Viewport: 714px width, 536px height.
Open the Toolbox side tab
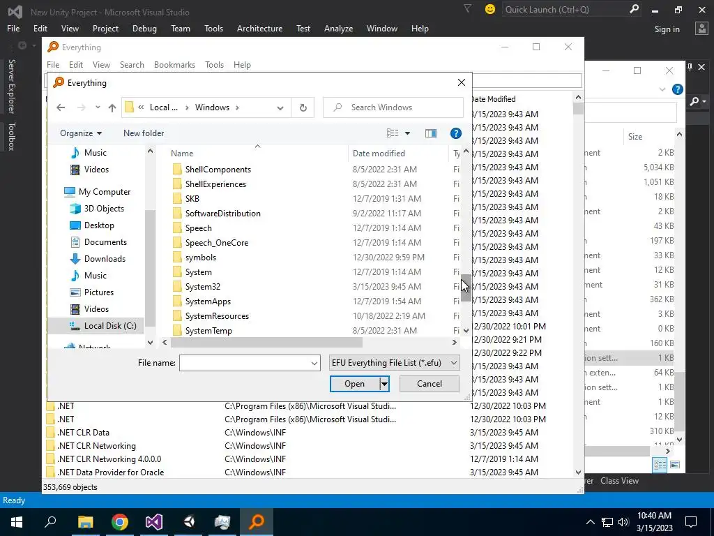coord(11,136)
